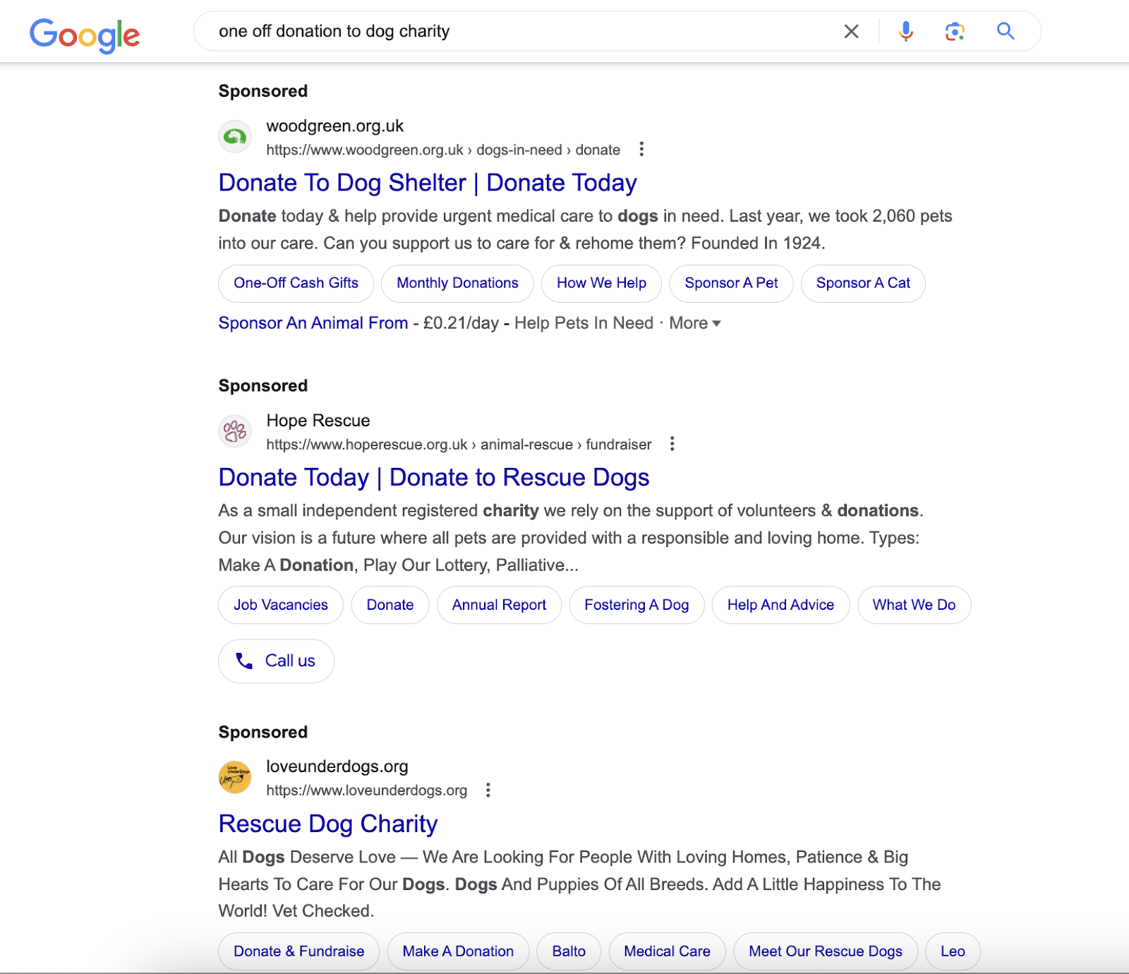Click the woodgreen.org.uk favicon
The width and height of the screenshot is (1129, 974).
point(235,137)
